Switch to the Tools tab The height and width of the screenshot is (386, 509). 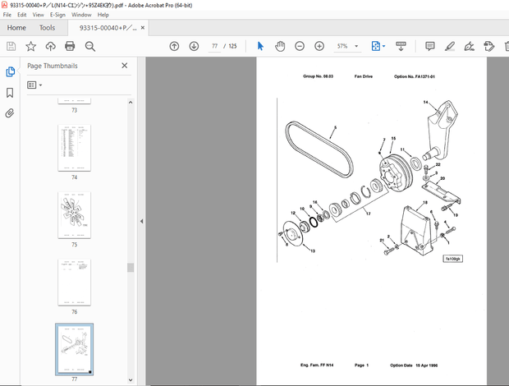48,28
